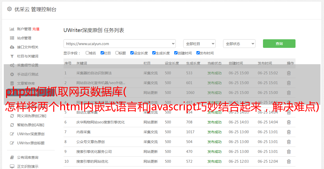The height and width of the screenshot is (169, 324).
Task: Click the gear icon beside 优采云 管理控制台
Action: (x=9, y=9)
